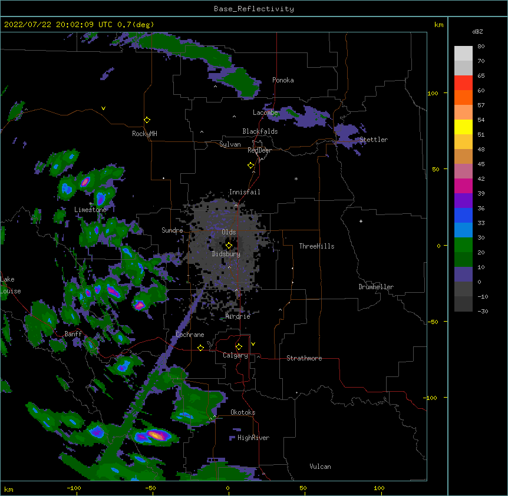
Task: Click the Strathmore label
Action: point(304,358)
